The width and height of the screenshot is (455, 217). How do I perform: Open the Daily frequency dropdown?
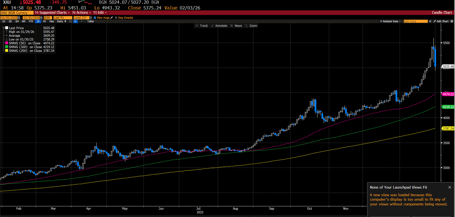62,21
